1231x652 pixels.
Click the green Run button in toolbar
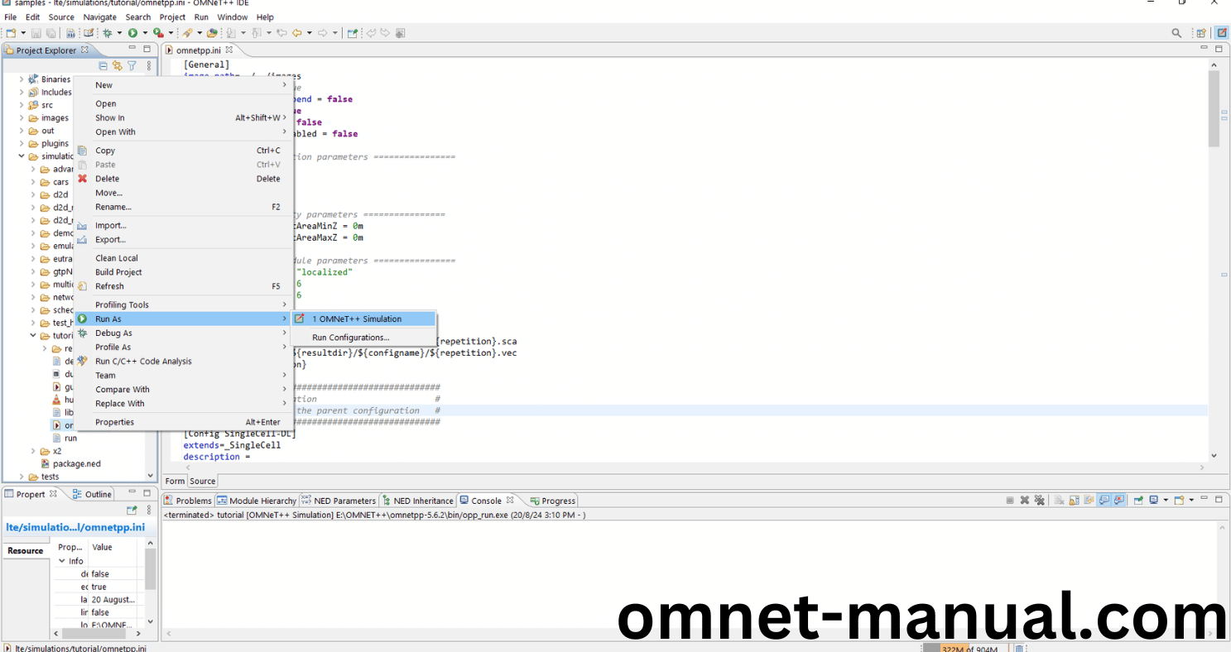point(132,33)
